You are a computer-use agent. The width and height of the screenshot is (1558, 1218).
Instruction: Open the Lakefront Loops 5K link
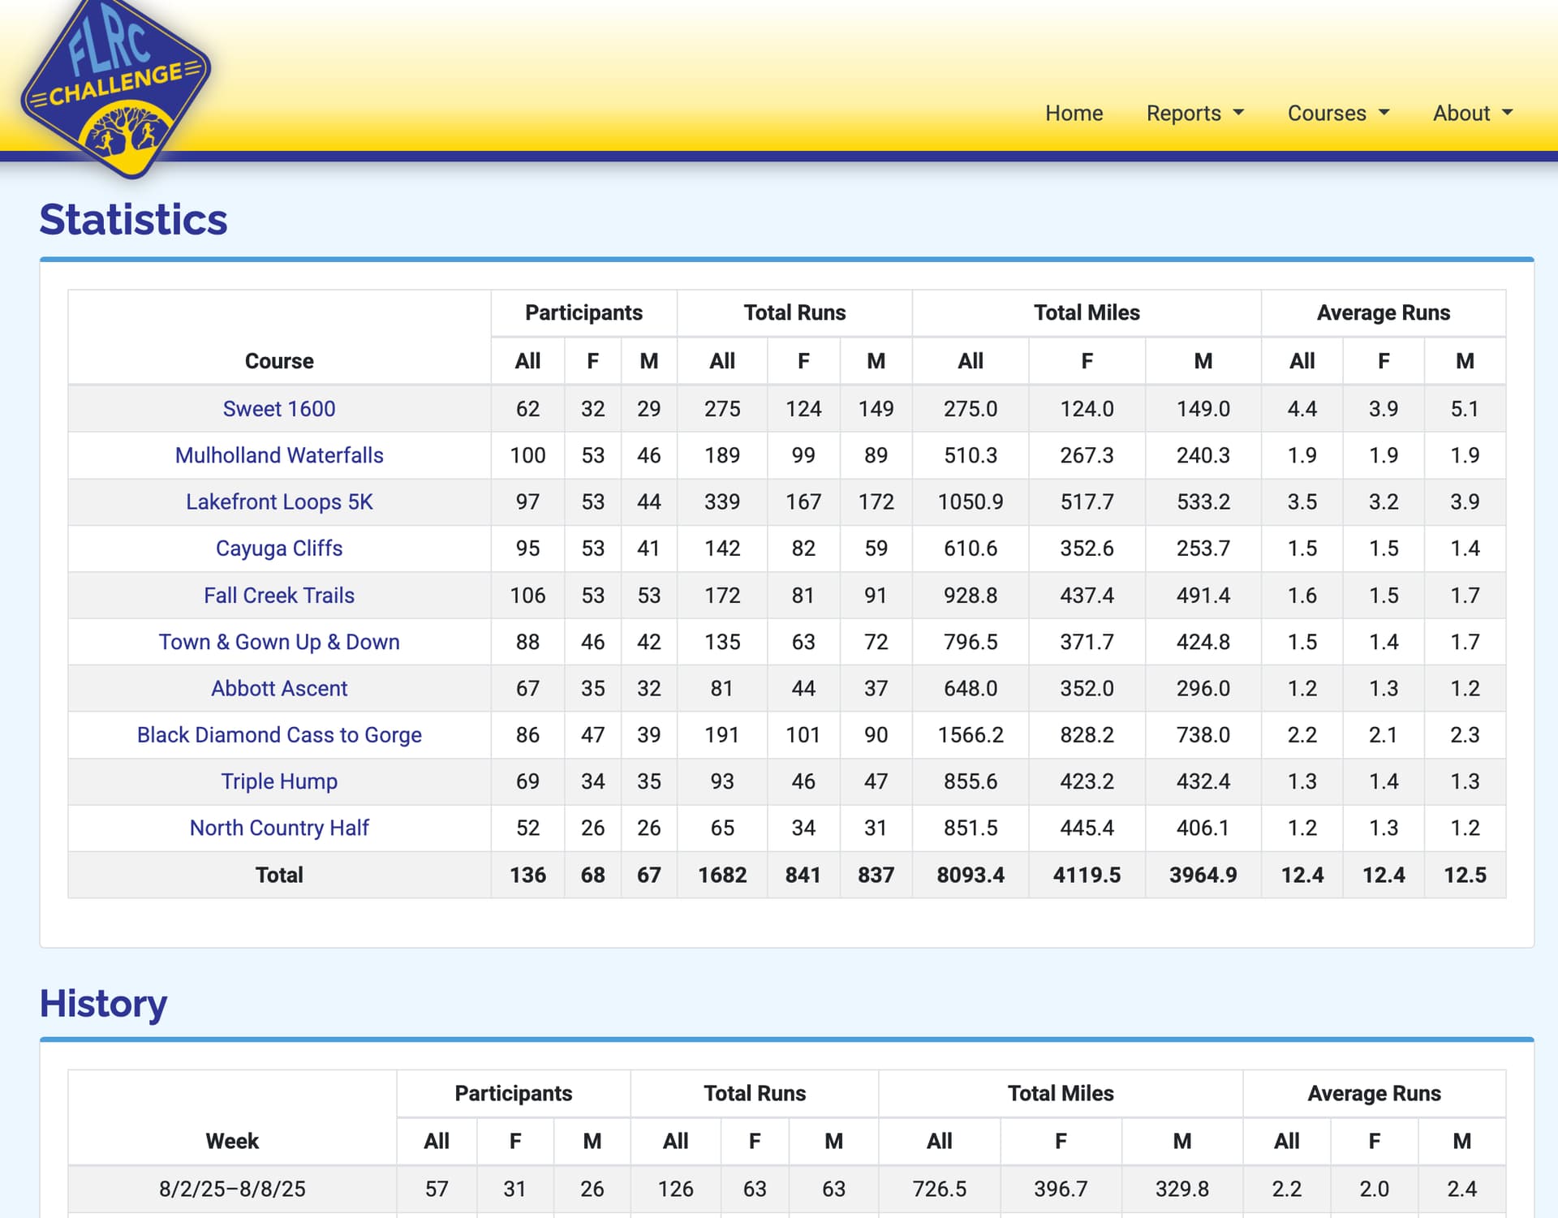[278, 501]
